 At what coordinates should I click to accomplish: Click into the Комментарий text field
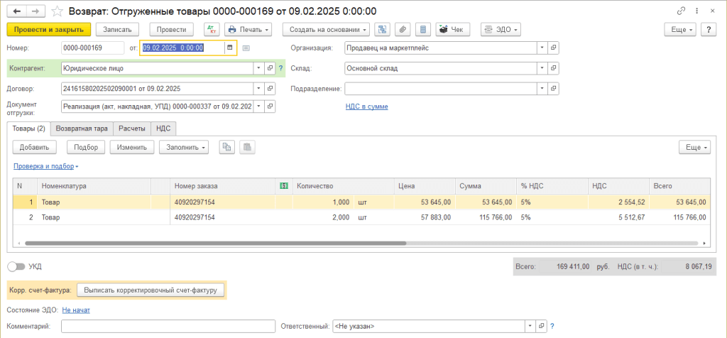pos(168,326)
